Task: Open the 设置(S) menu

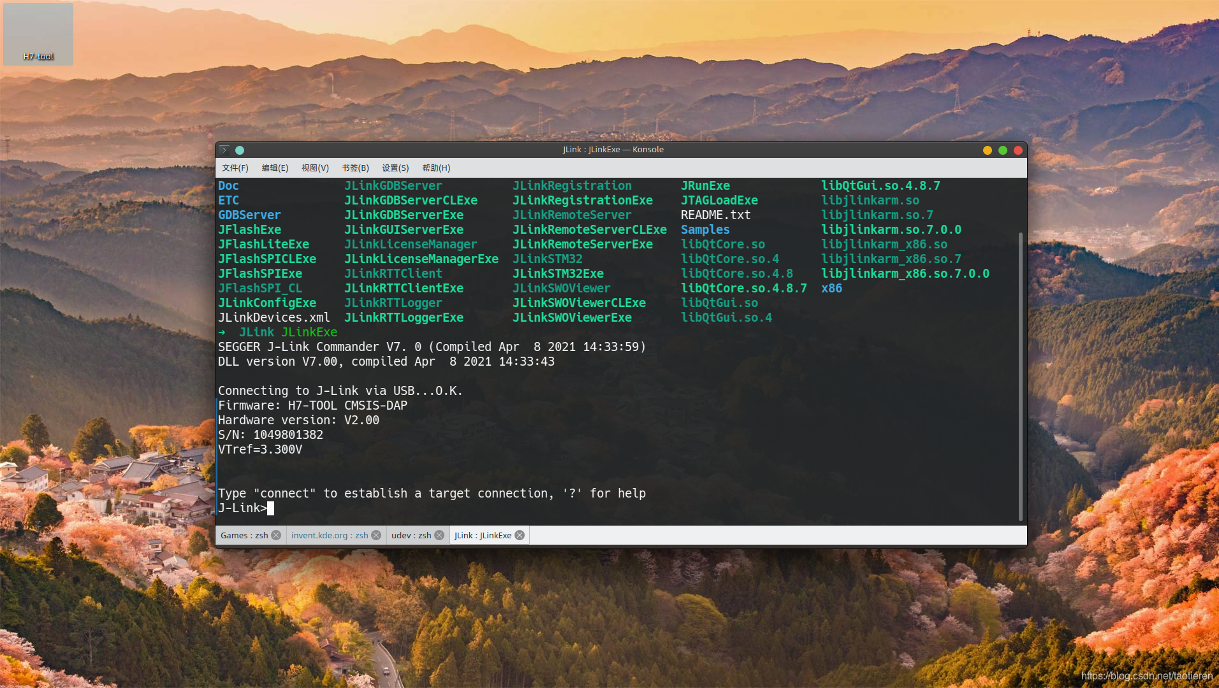Action: (x=395, y=168)
